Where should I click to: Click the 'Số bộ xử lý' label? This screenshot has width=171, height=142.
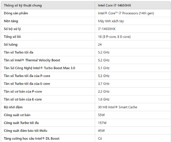coord(12,29)
